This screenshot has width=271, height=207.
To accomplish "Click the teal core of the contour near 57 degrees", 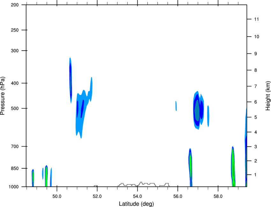I will tap(197, 110).
